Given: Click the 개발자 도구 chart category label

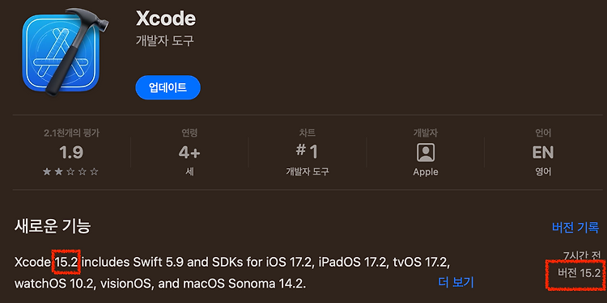Looking at the screenshot, I should point(307,171).
